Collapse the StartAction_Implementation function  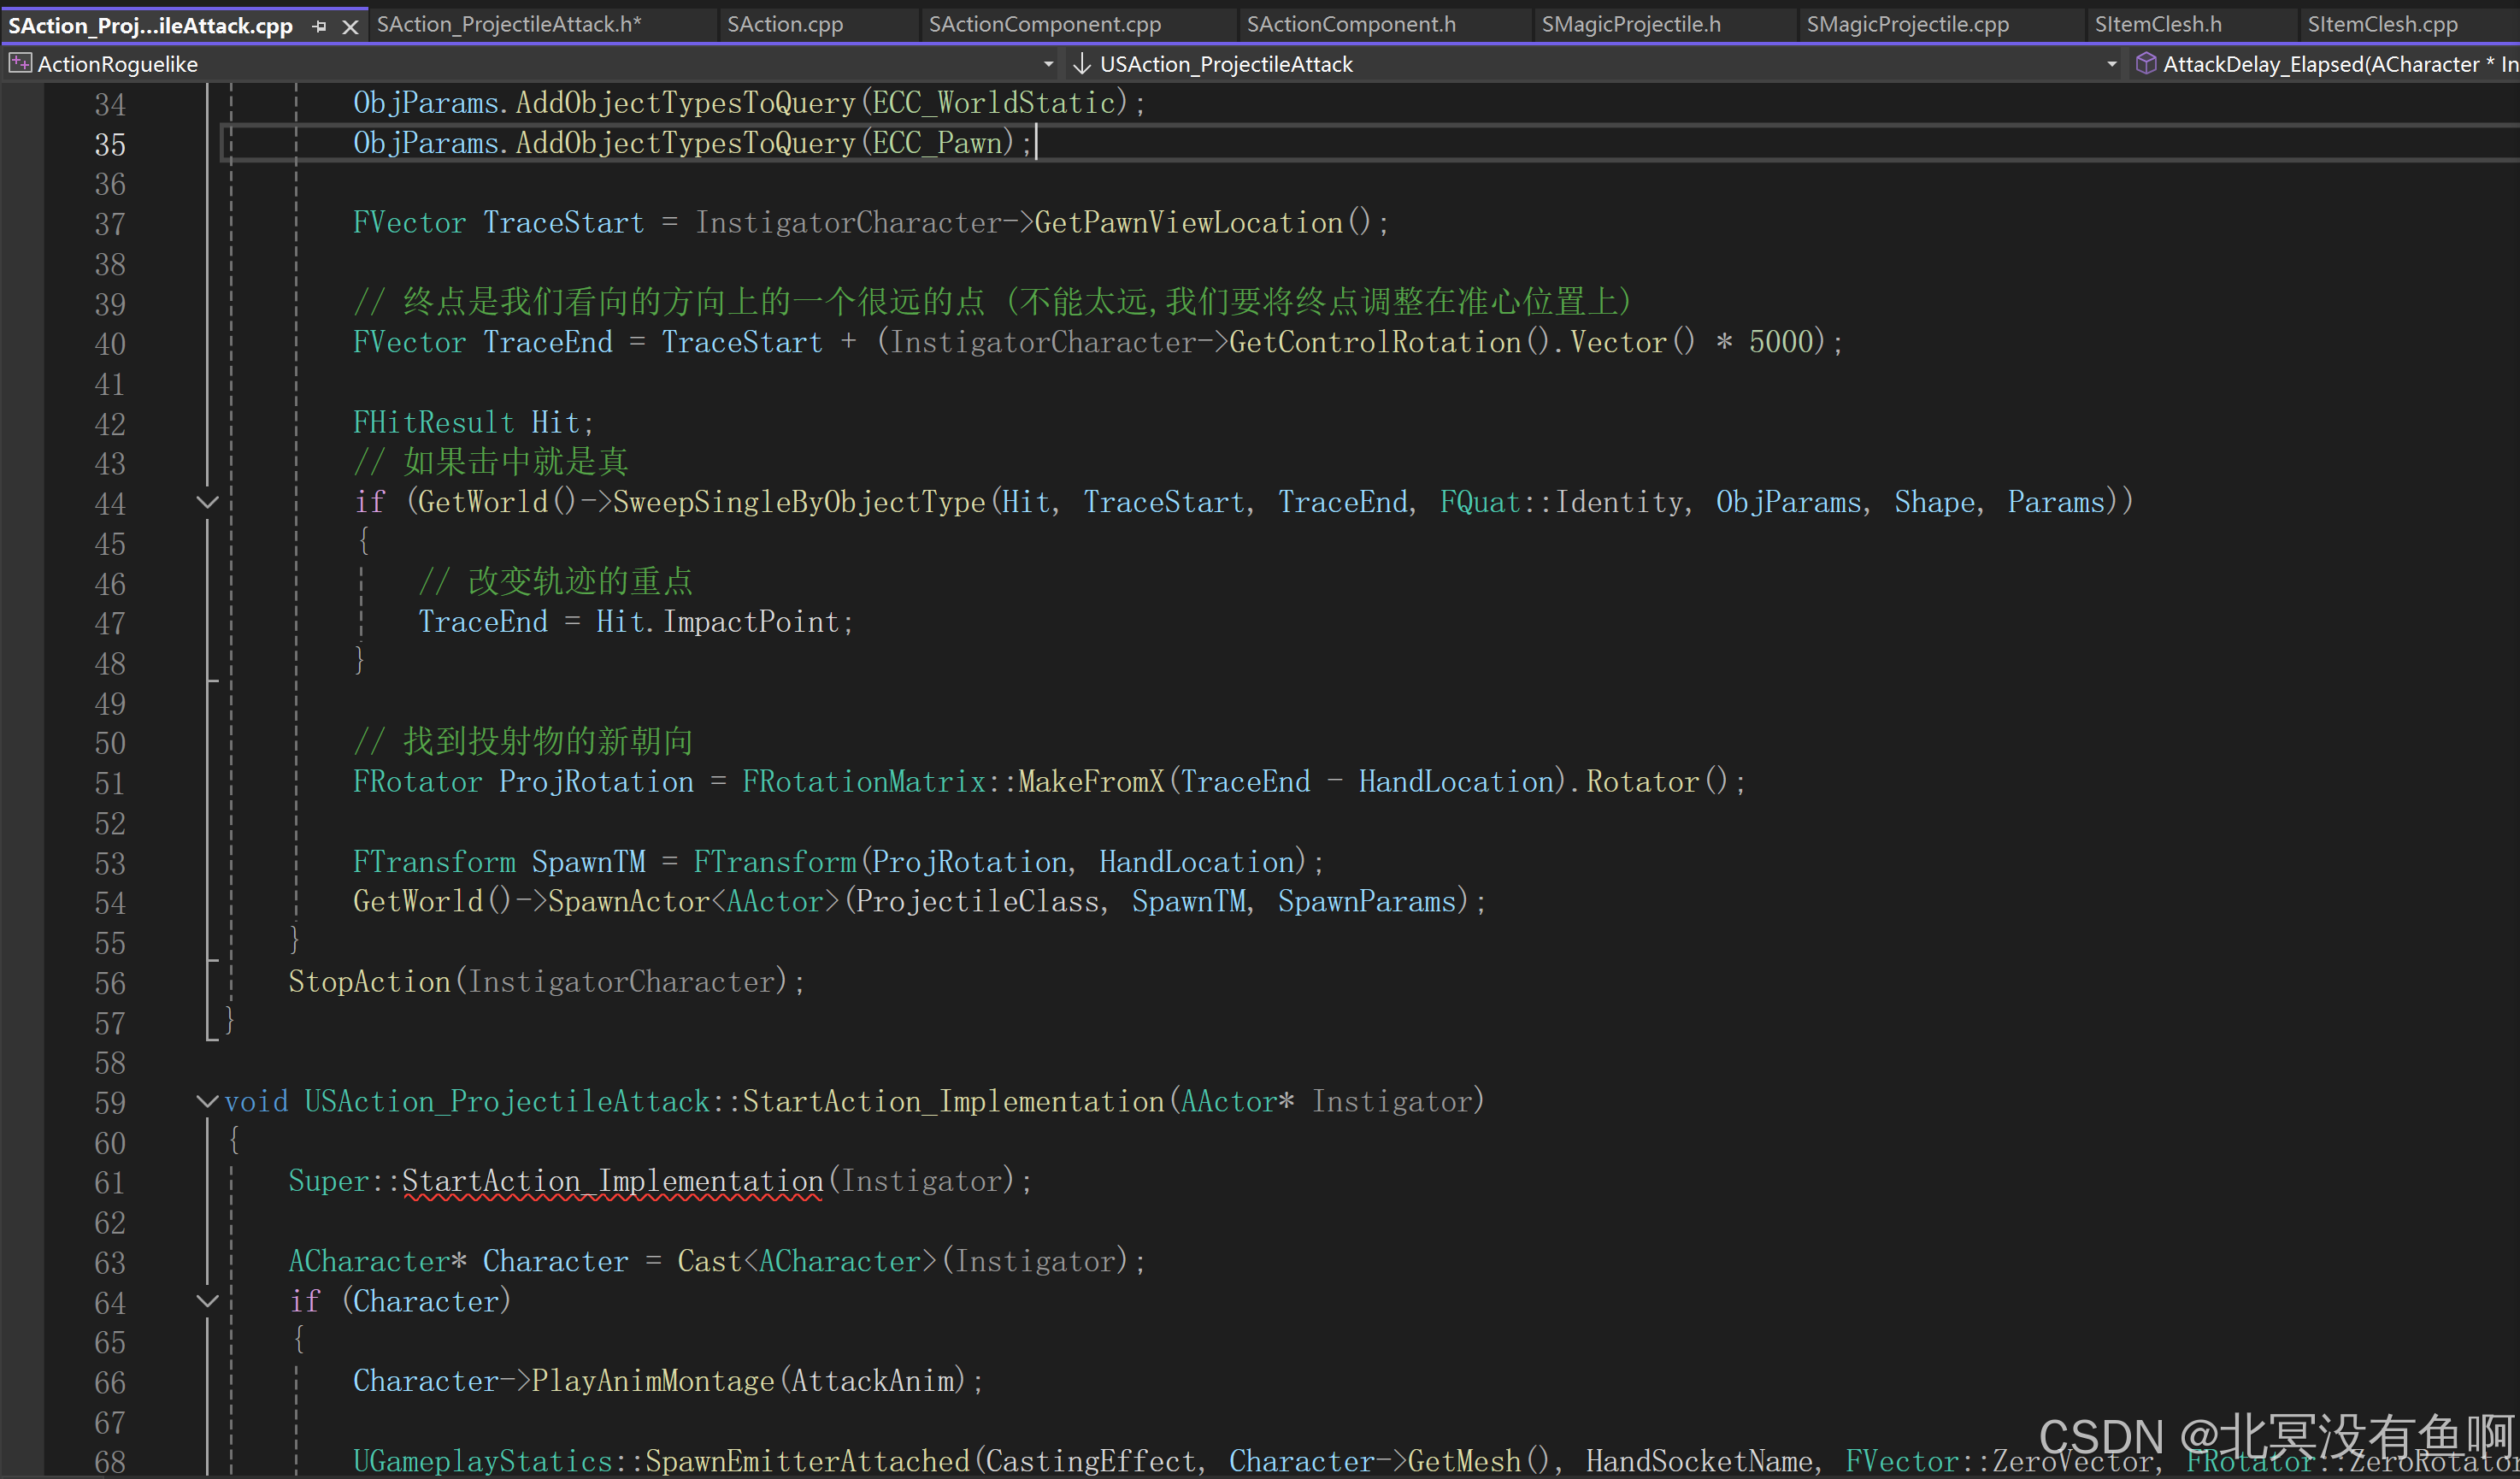point(207,1101)
